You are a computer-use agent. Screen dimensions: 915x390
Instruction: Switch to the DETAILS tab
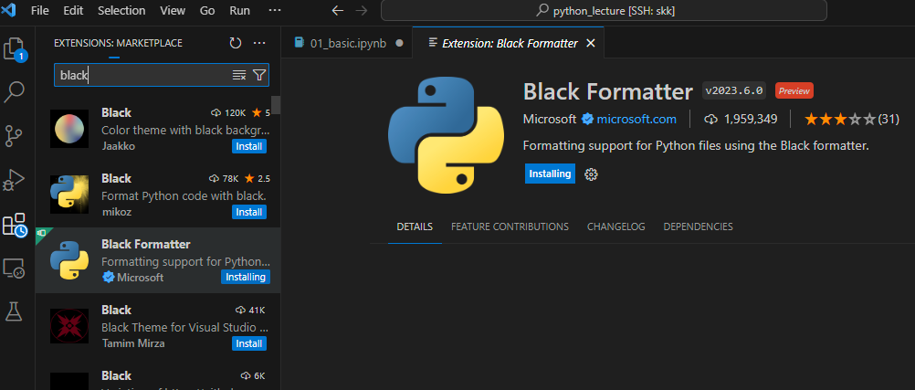(x=415, y=227)
